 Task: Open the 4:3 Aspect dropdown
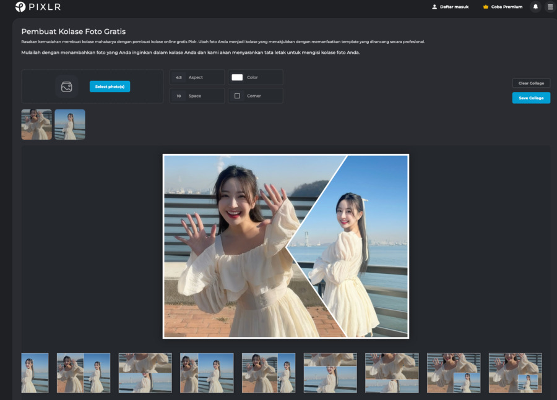[197, 77]
